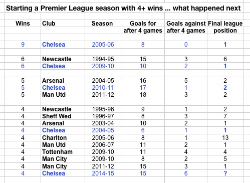Click the Man City 2011-12 season cell
Viewport: 250px width, 183px height.
[103, 166]
